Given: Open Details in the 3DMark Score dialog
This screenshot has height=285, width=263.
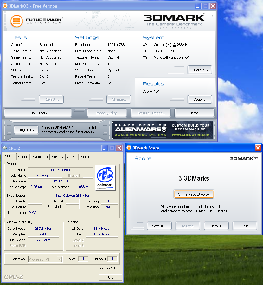Looking at the screenshot, I should [x=216, y=226].
